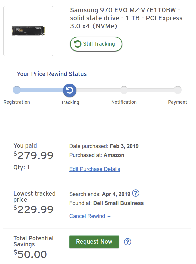The image size is (196, 264).
Task: Click the Cancel Rewind link text
Action: 87,216
